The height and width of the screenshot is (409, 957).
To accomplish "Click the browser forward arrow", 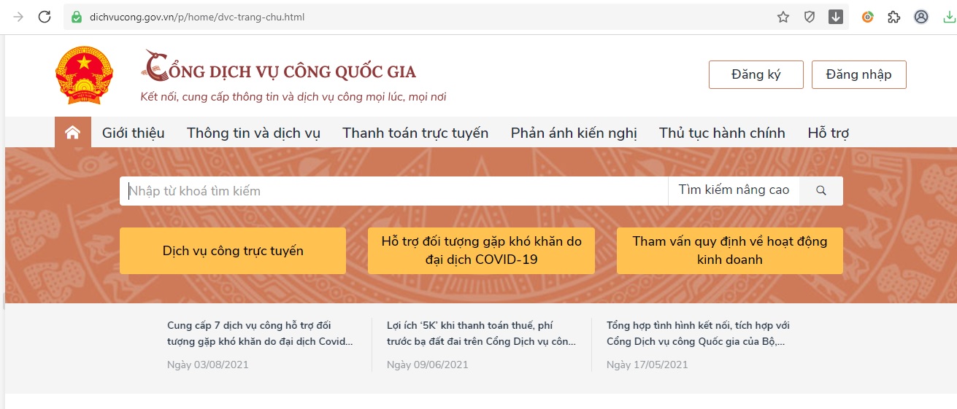I will 18,17.
